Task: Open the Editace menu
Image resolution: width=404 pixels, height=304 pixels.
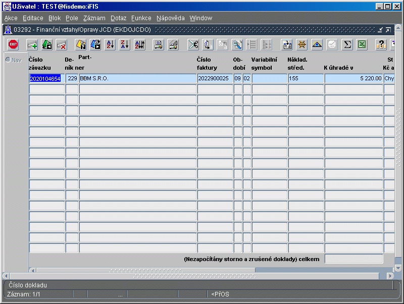Action: tap(33, 18)
